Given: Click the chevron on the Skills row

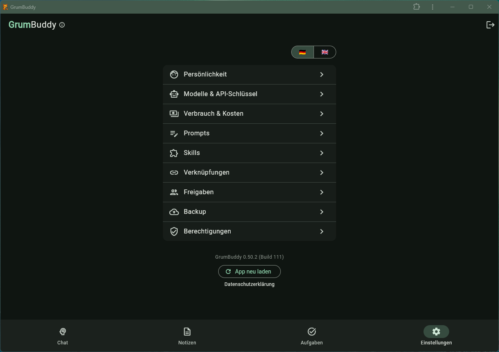Looking at the screenshot, I should 322,153.
